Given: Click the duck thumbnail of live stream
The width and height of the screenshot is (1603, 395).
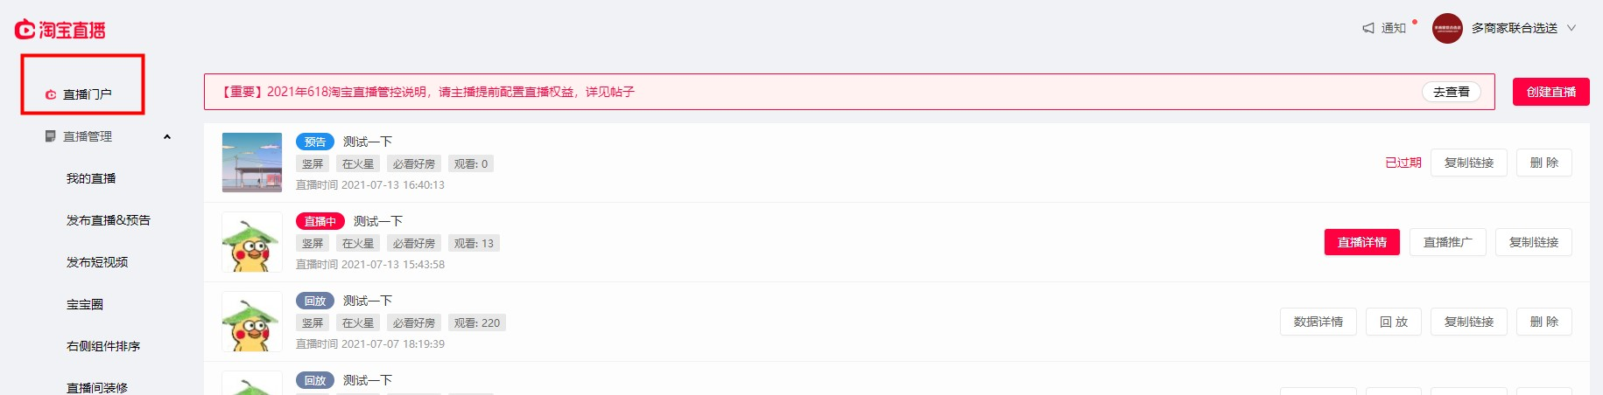Looking at the screenshot, I should point(252,242).
